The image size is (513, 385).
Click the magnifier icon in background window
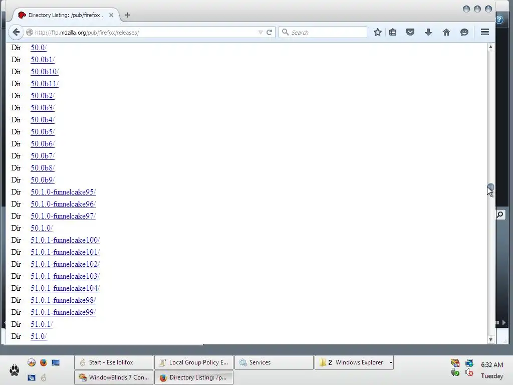pyautogui.click(x=500, y=215)
